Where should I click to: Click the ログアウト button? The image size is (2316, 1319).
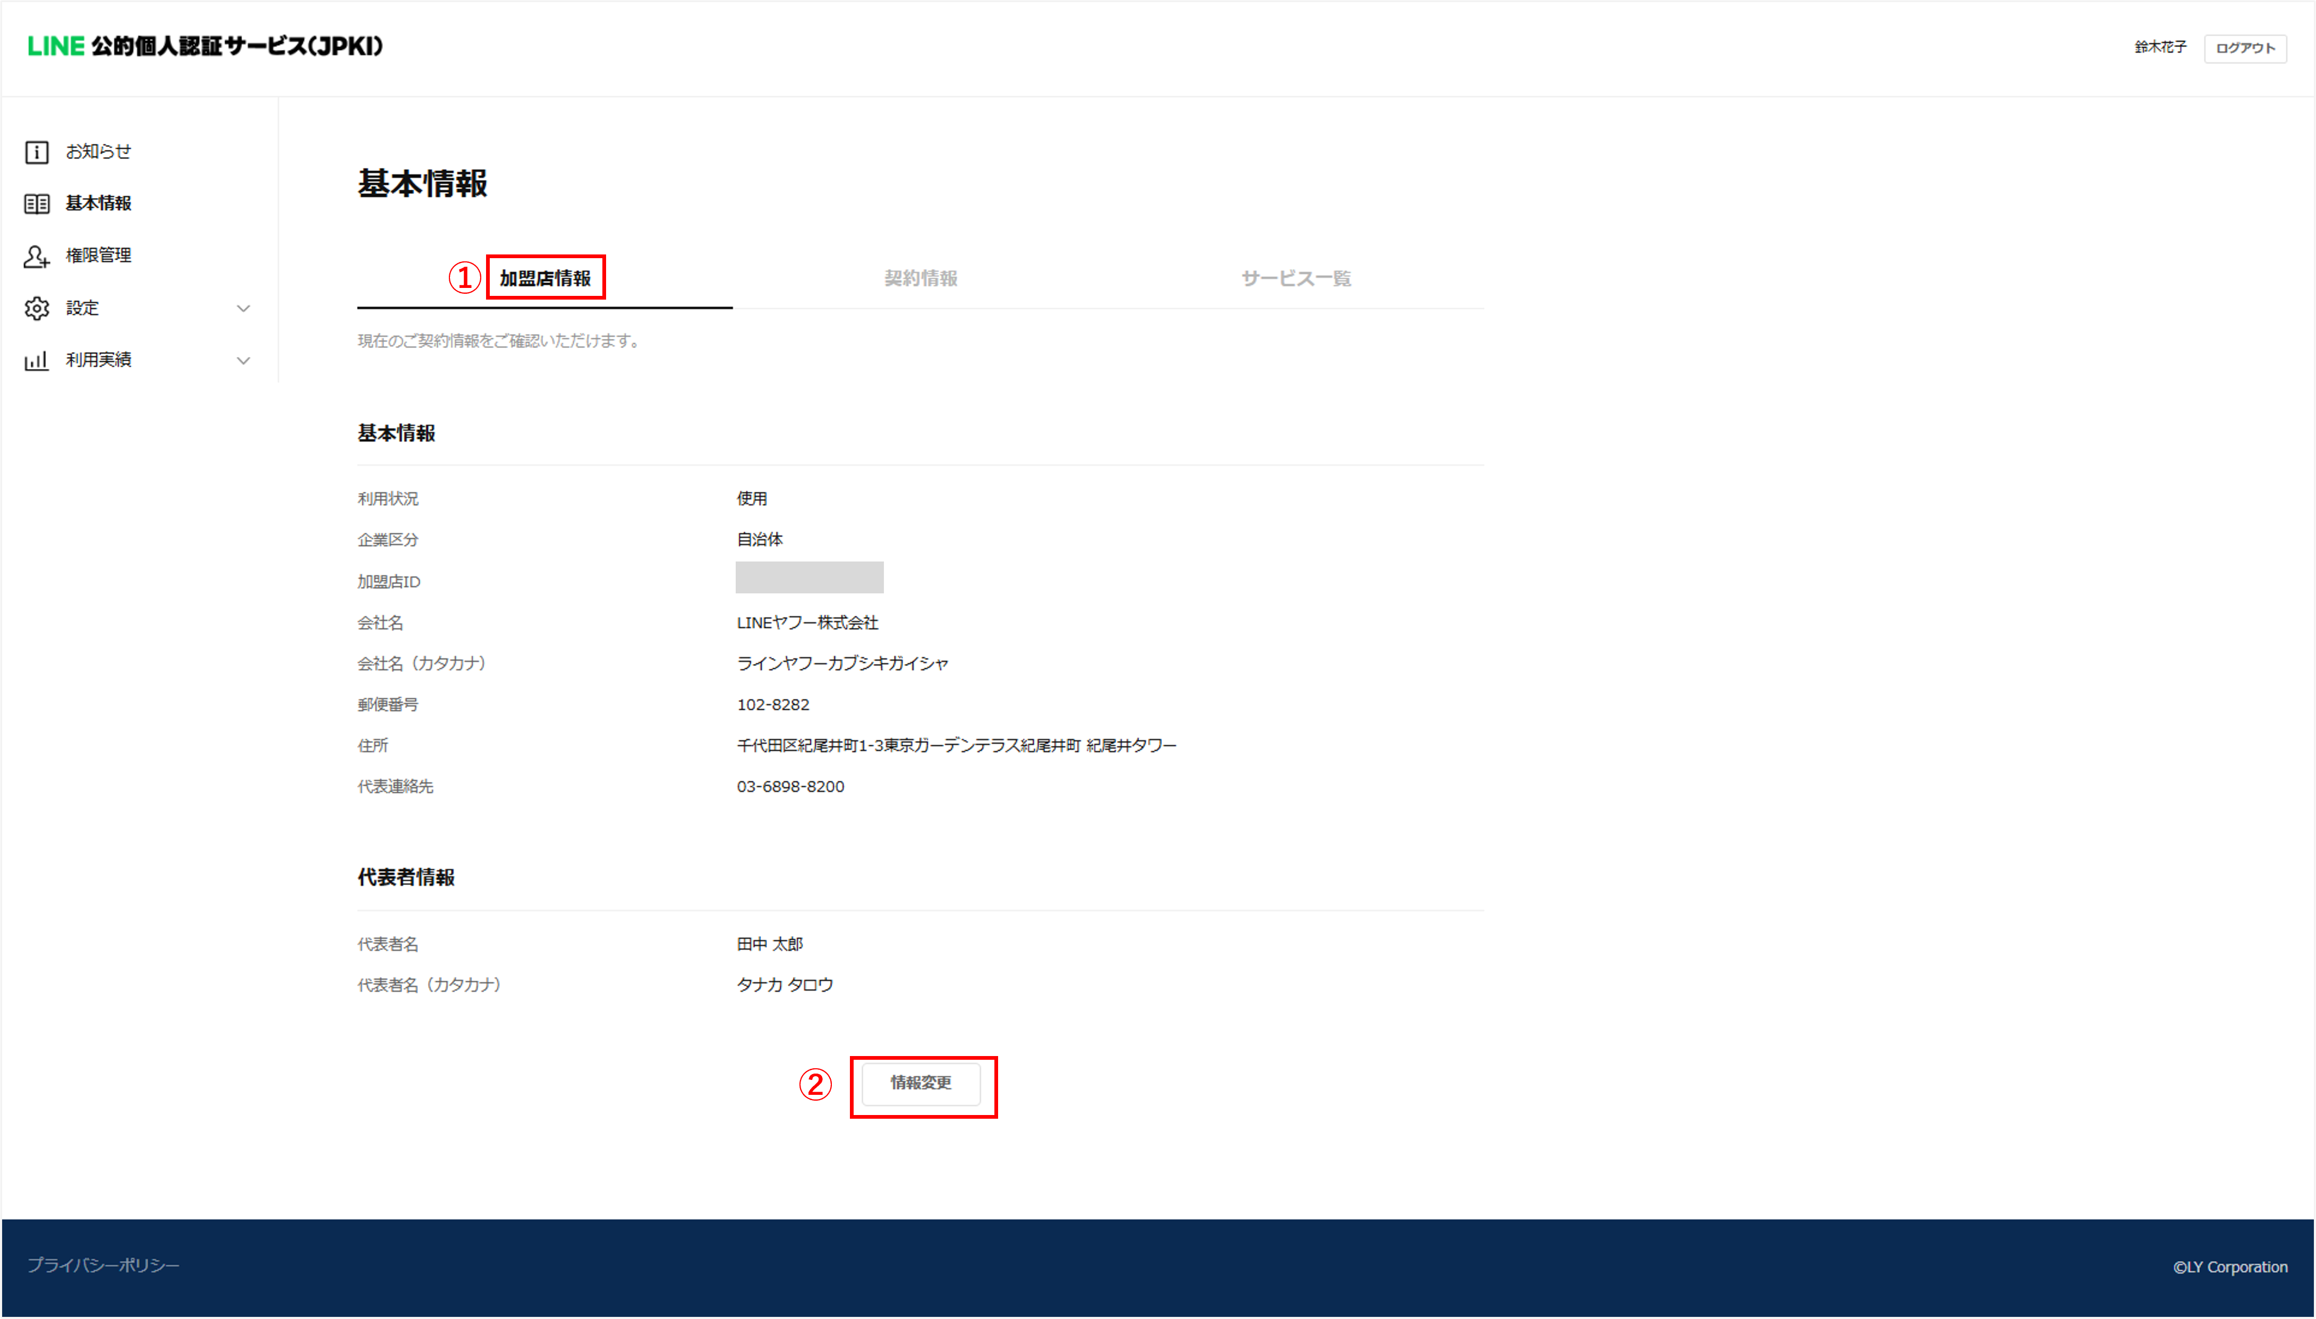point(2244,49)
